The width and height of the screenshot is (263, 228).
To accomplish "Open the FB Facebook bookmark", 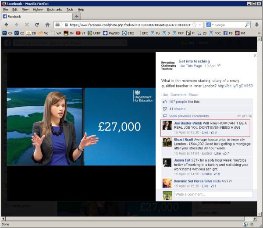I will pyautogui.click(x=228, y=33).
